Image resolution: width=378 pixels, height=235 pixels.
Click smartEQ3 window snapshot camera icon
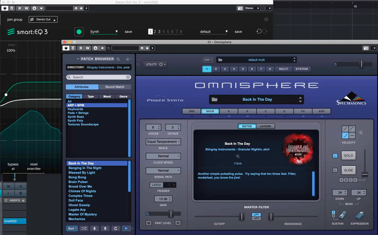click(240, 8)
